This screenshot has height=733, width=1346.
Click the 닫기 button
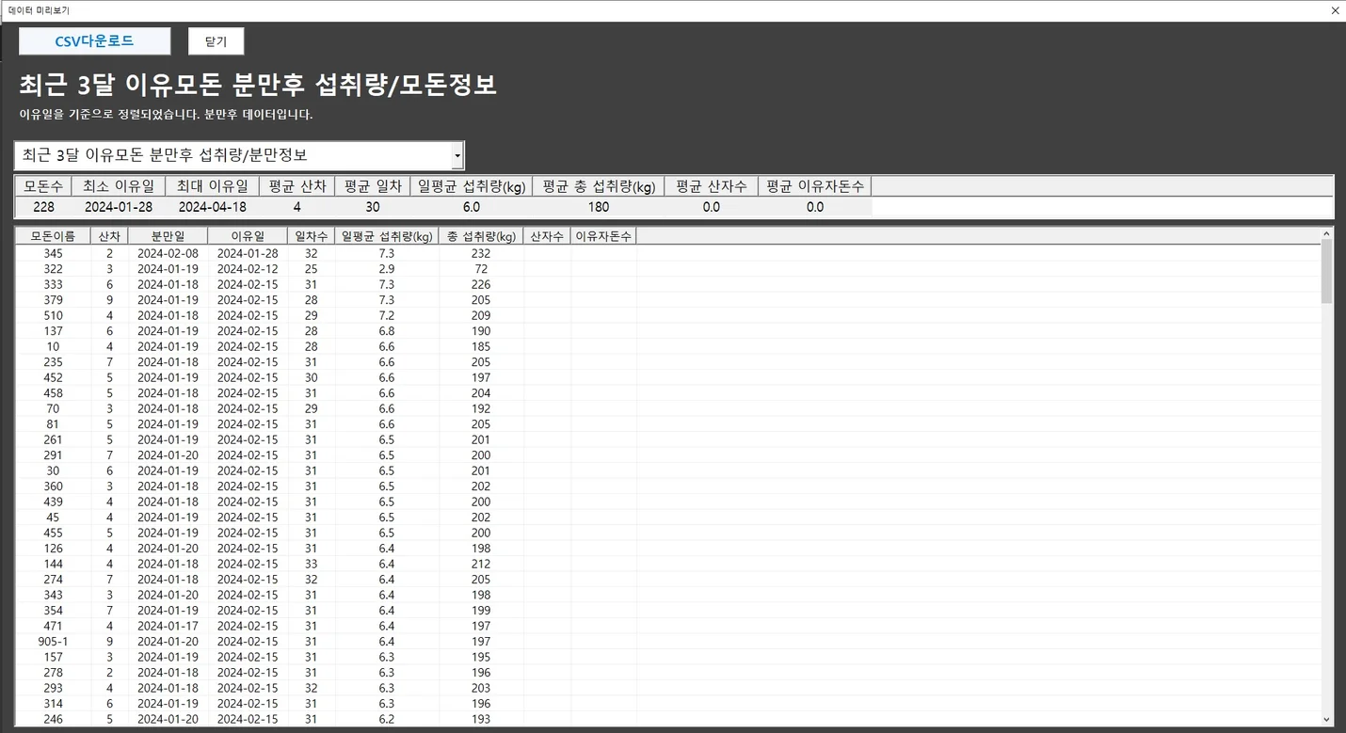click(216, 41)
